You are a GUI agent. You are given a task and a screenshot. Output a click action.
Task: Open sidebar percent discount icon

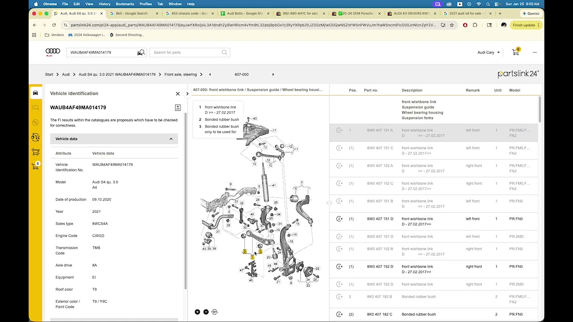click(x=35, y=122)
